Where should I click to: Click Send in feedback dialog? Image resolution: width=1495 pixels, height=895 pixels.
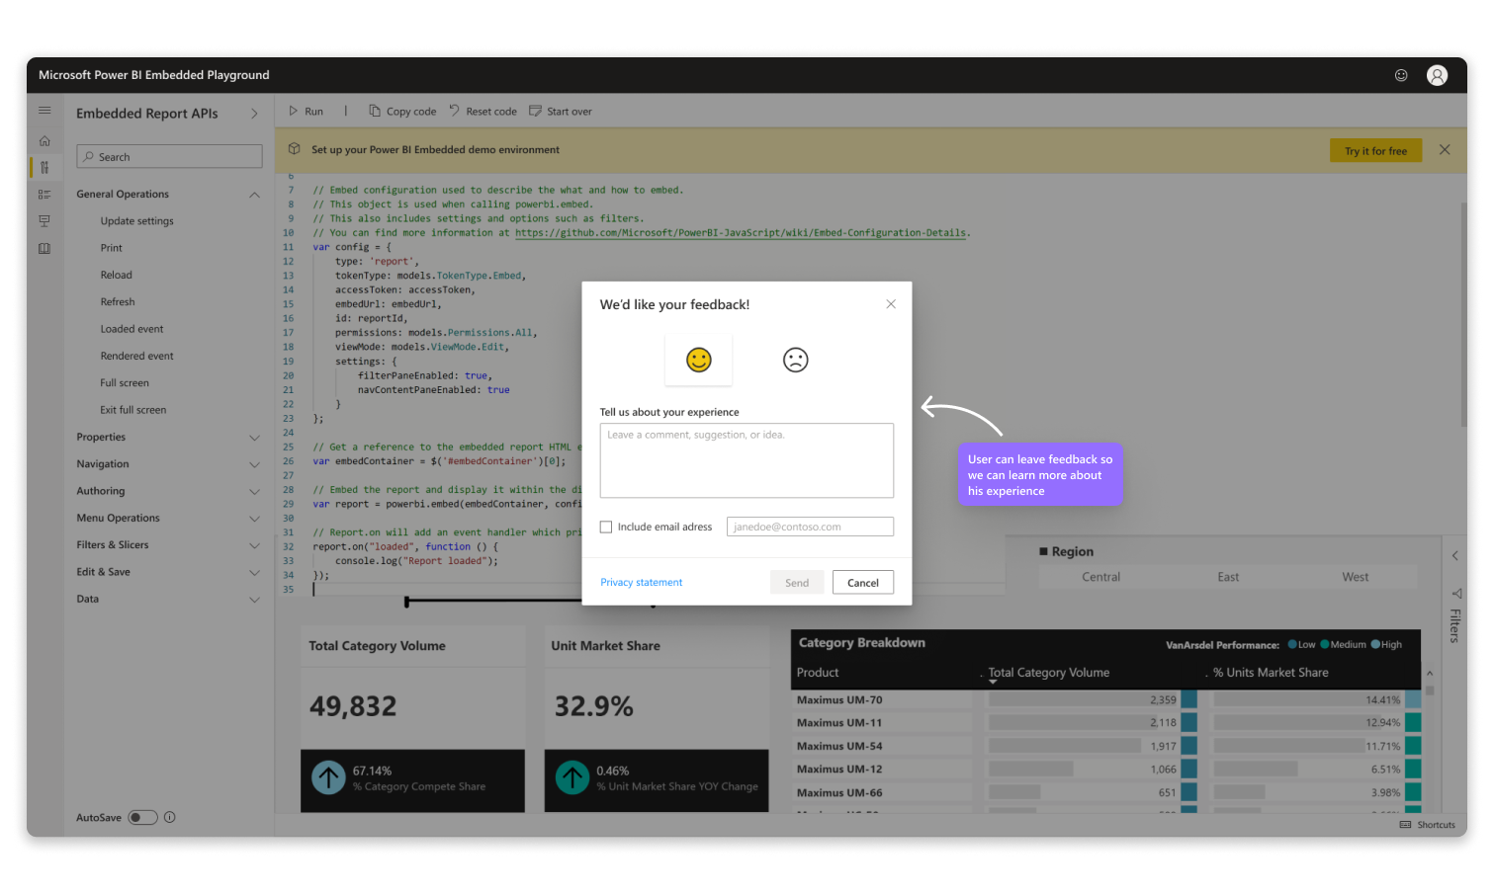(797, 583)
